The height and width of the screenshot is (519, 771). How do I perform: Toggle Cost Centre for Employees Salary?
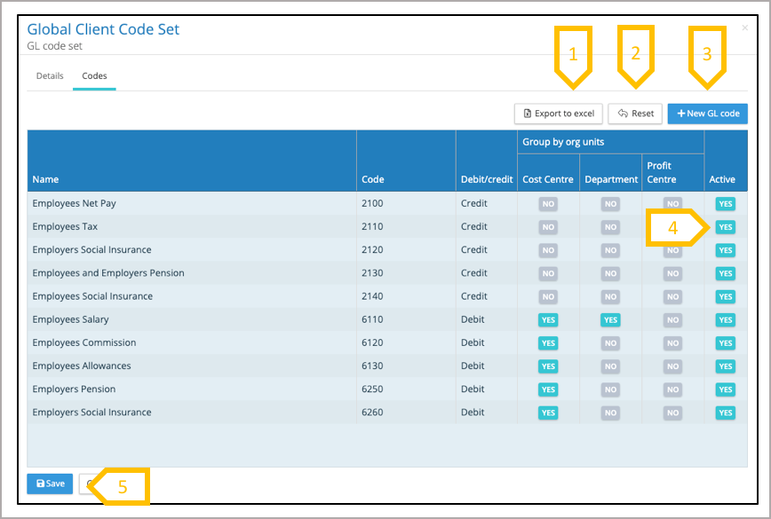[x=548, y=319]
